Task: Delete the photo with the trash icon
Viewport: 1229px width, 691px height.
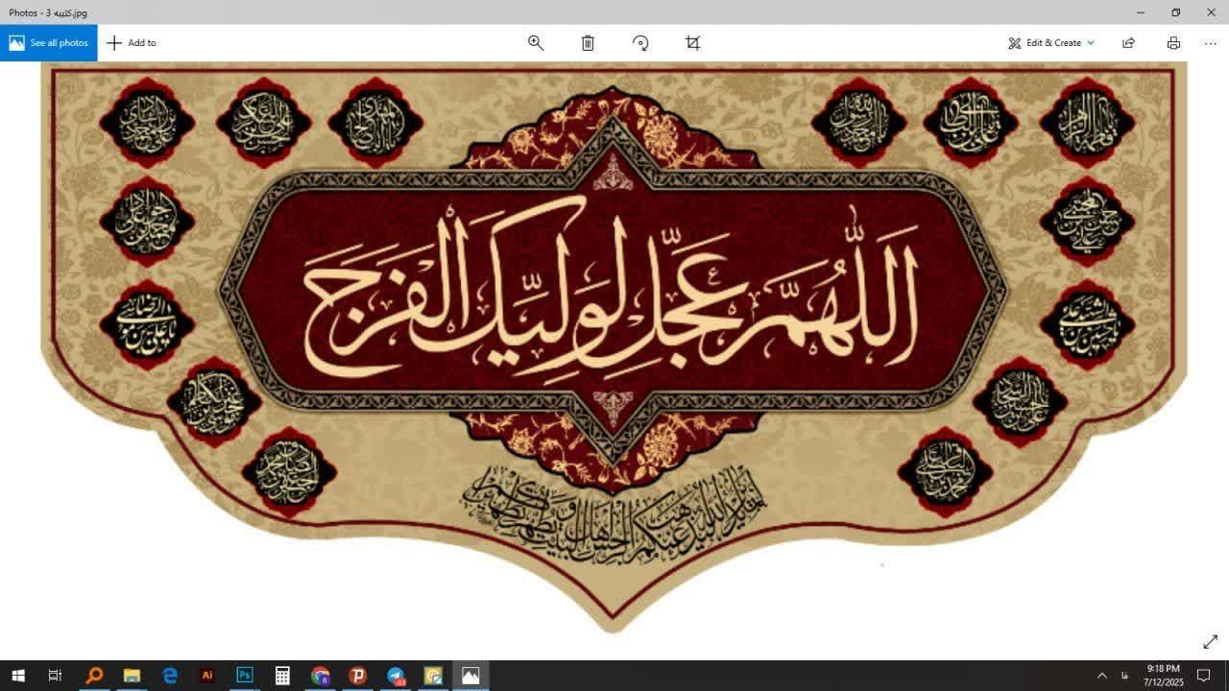Action: pos(588,43)
